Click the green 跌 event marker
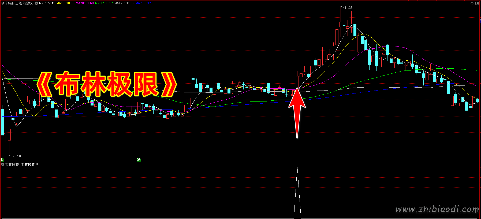481x219 pixels. tap(2, 160)
